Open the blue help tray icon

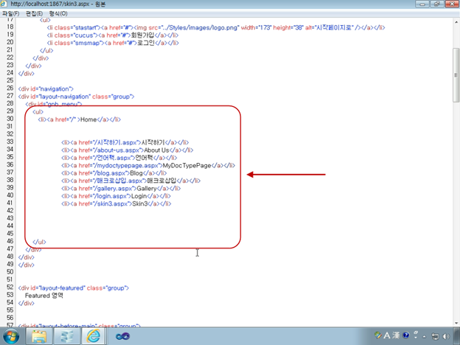coord(406,335)
